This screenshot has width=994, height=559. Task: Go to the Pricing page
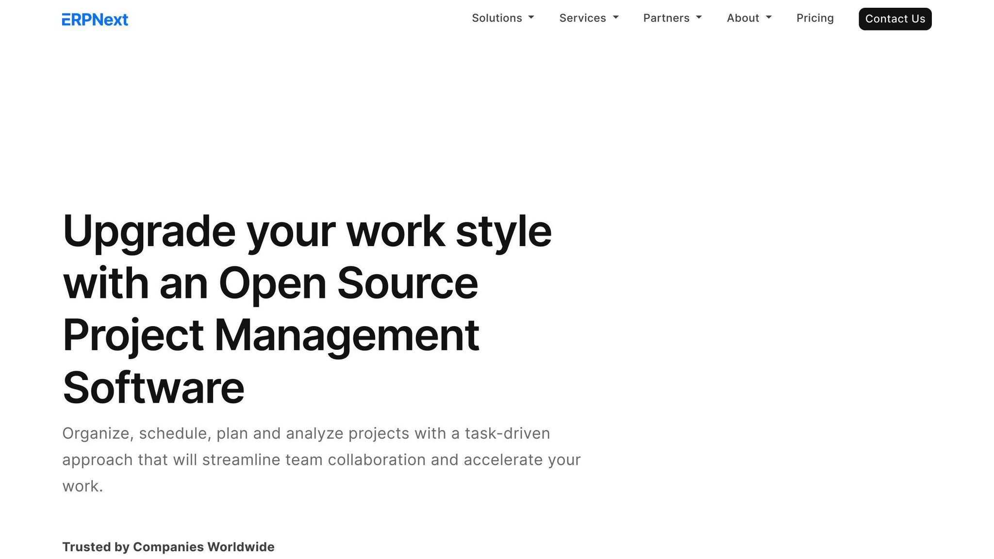(815, 18)
